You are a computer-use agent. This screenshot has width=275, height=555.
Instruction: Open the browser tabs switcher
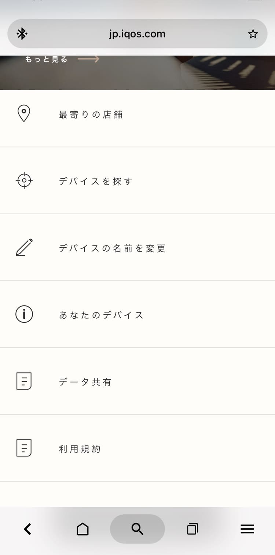pyautogui.click(x=192, y=529)
